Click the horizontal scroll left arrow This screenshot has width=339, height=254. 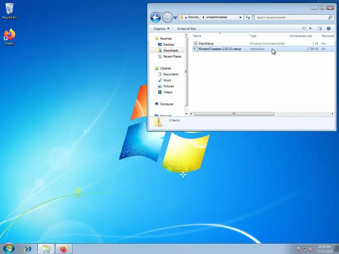(x=191, y=114)
